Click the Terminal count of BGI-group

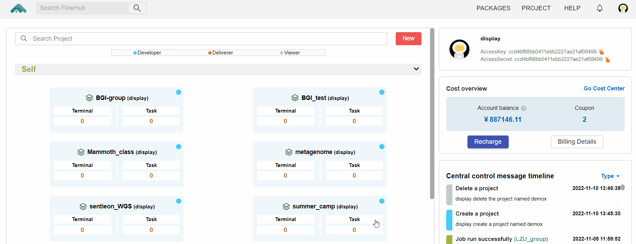coord(82,121)
